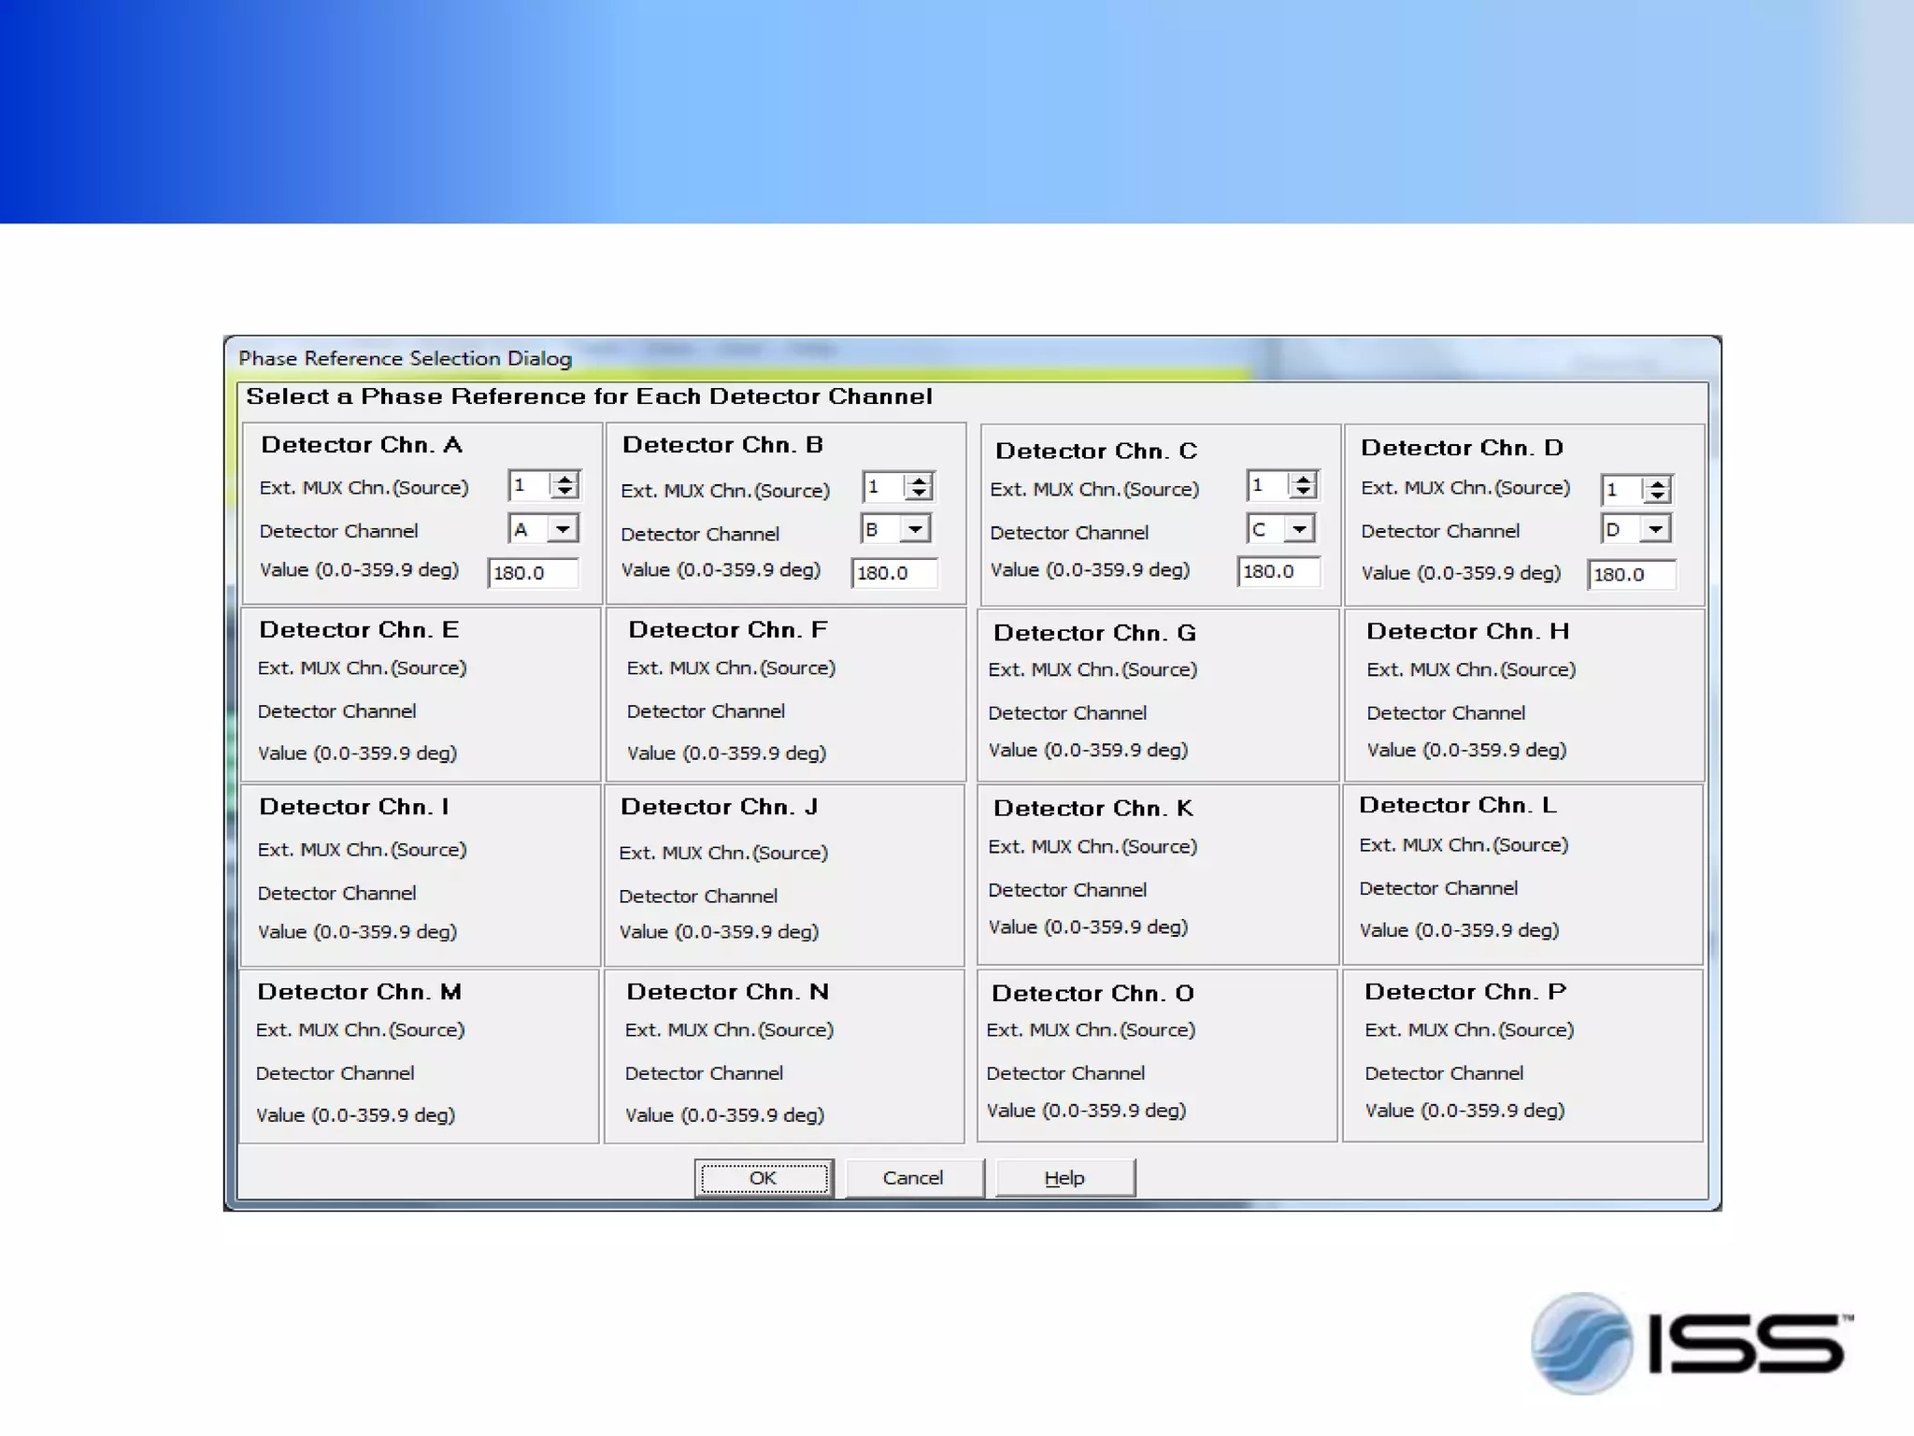Screen dimensions: 1914x1436
Task: Click Ext. MUX source number field for Chn. A
Action: click(x=528, y=485)
